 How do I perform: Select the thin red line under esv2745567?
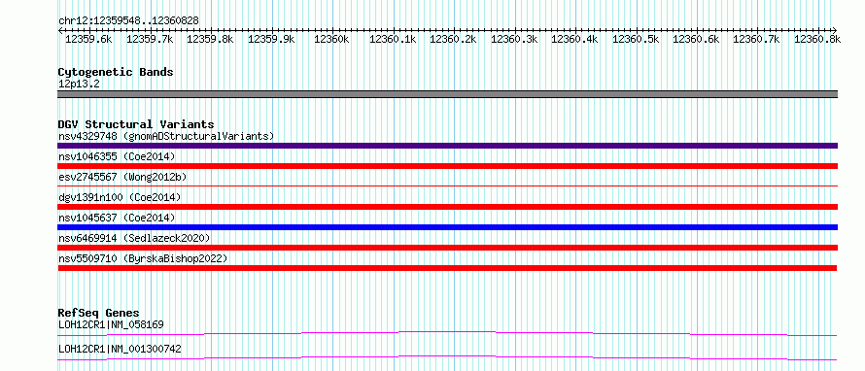[447, 186]
